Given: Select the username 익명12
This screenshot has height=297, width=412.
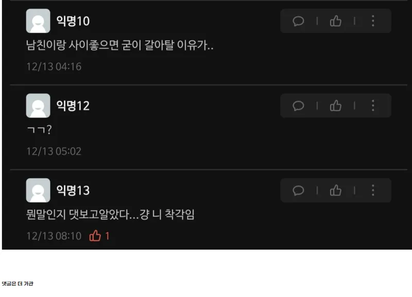Looking at the screenshot, I should click(73, 106).
